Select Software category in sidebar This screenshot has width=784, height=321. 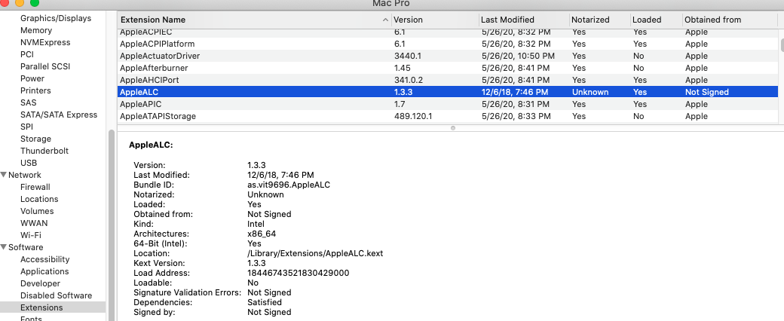(26, 247)
